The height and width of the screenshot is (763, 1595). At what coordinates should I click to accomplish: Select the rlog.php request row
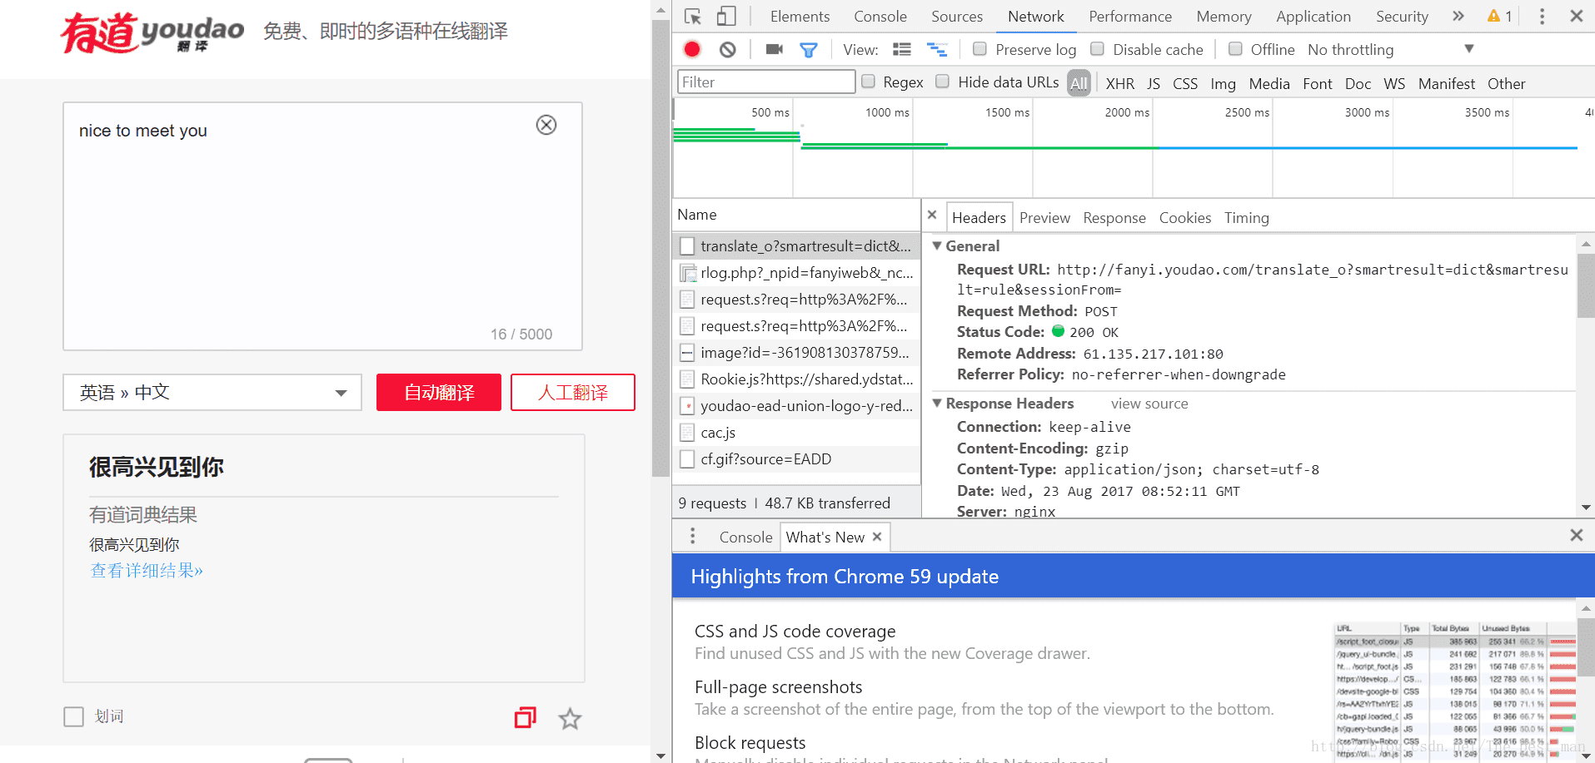point(796,273)
